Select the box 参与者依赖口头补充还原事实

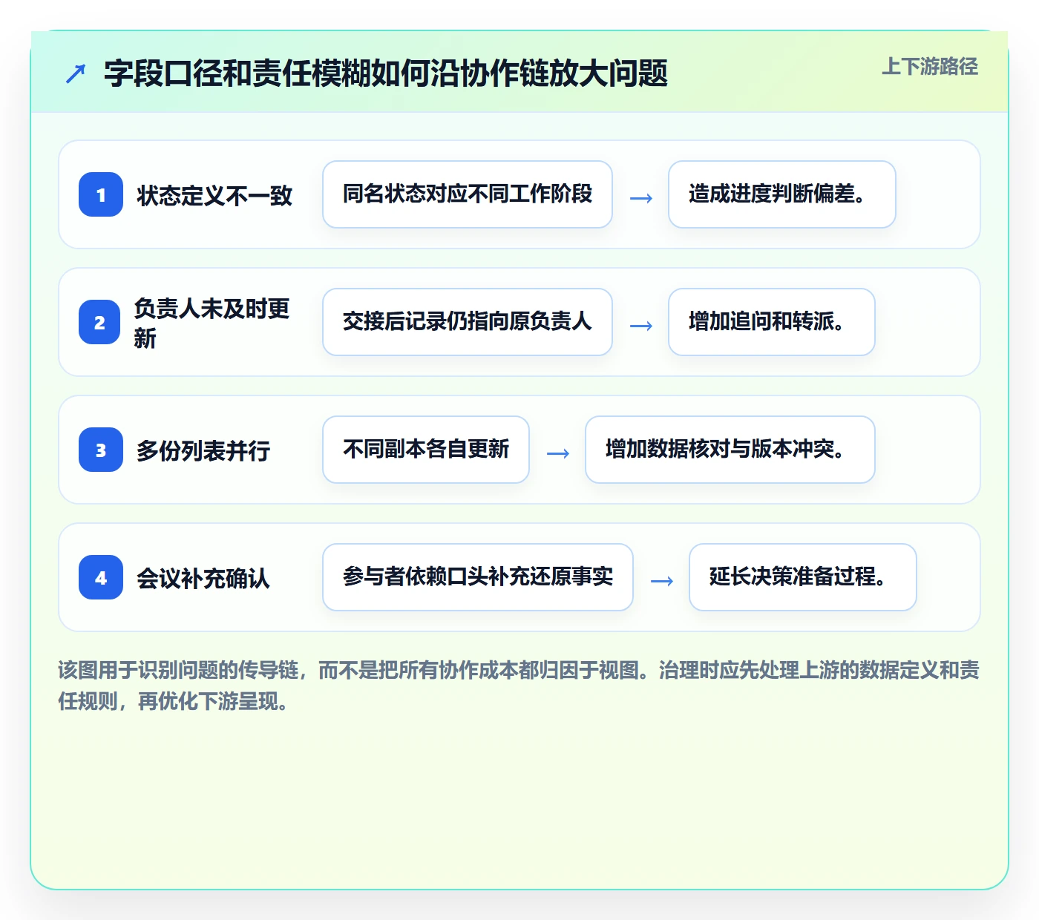[x=478, y=577]
